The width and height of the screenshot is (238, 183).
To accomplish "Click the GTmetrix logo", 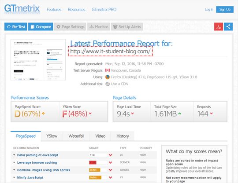I will coord(22,9).
